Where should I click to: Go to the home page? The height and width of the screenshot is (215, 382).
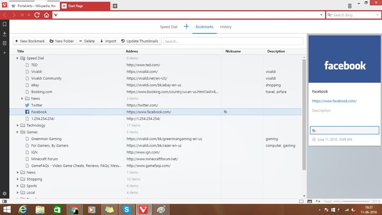(46, 15)
